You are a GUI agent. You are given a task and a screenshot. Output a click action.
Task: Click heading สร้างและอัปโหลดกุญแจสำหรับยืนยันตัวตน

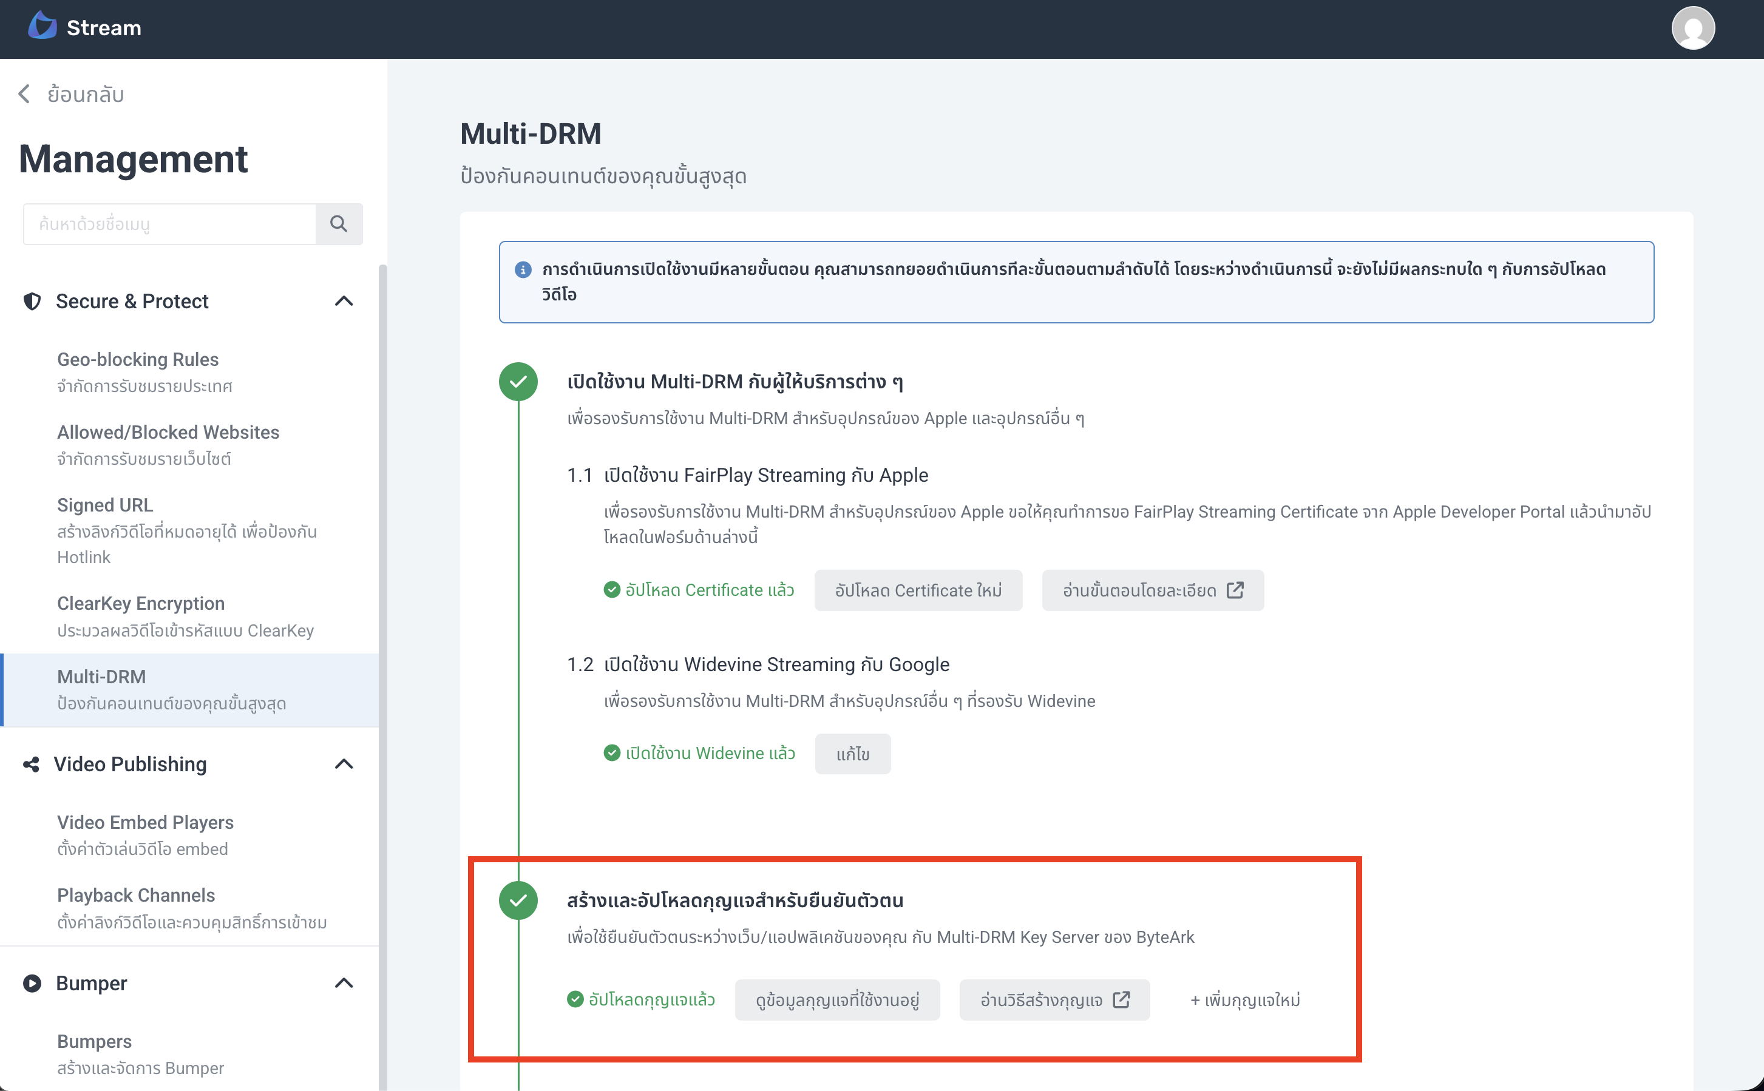(x=734, y=900)
